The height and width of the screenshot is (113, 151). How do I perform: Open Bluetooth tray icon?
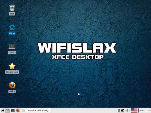click(119, 110)
